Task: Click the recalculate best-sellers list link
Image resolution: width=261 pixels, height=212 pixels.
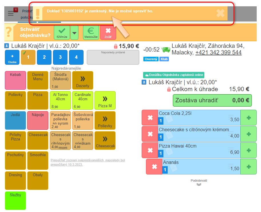Action: [88, 162]
